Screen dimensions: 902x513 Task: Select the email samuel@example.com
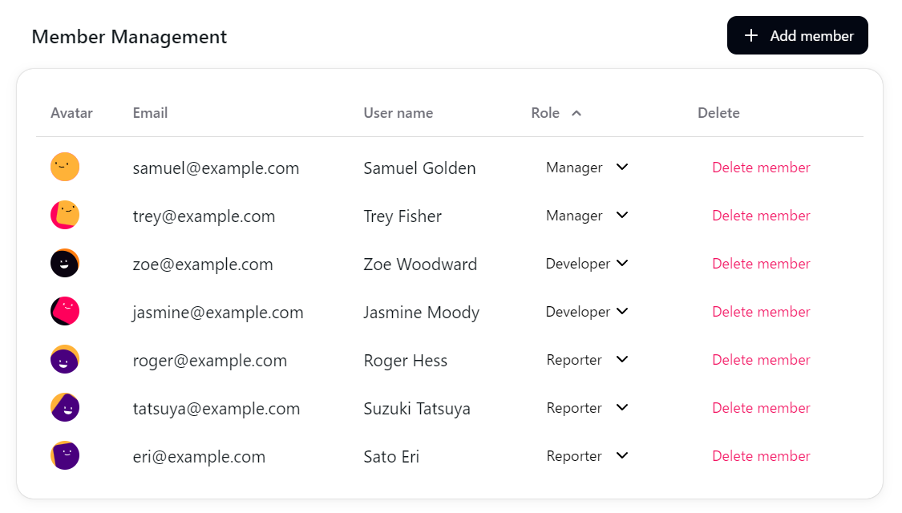216,168
